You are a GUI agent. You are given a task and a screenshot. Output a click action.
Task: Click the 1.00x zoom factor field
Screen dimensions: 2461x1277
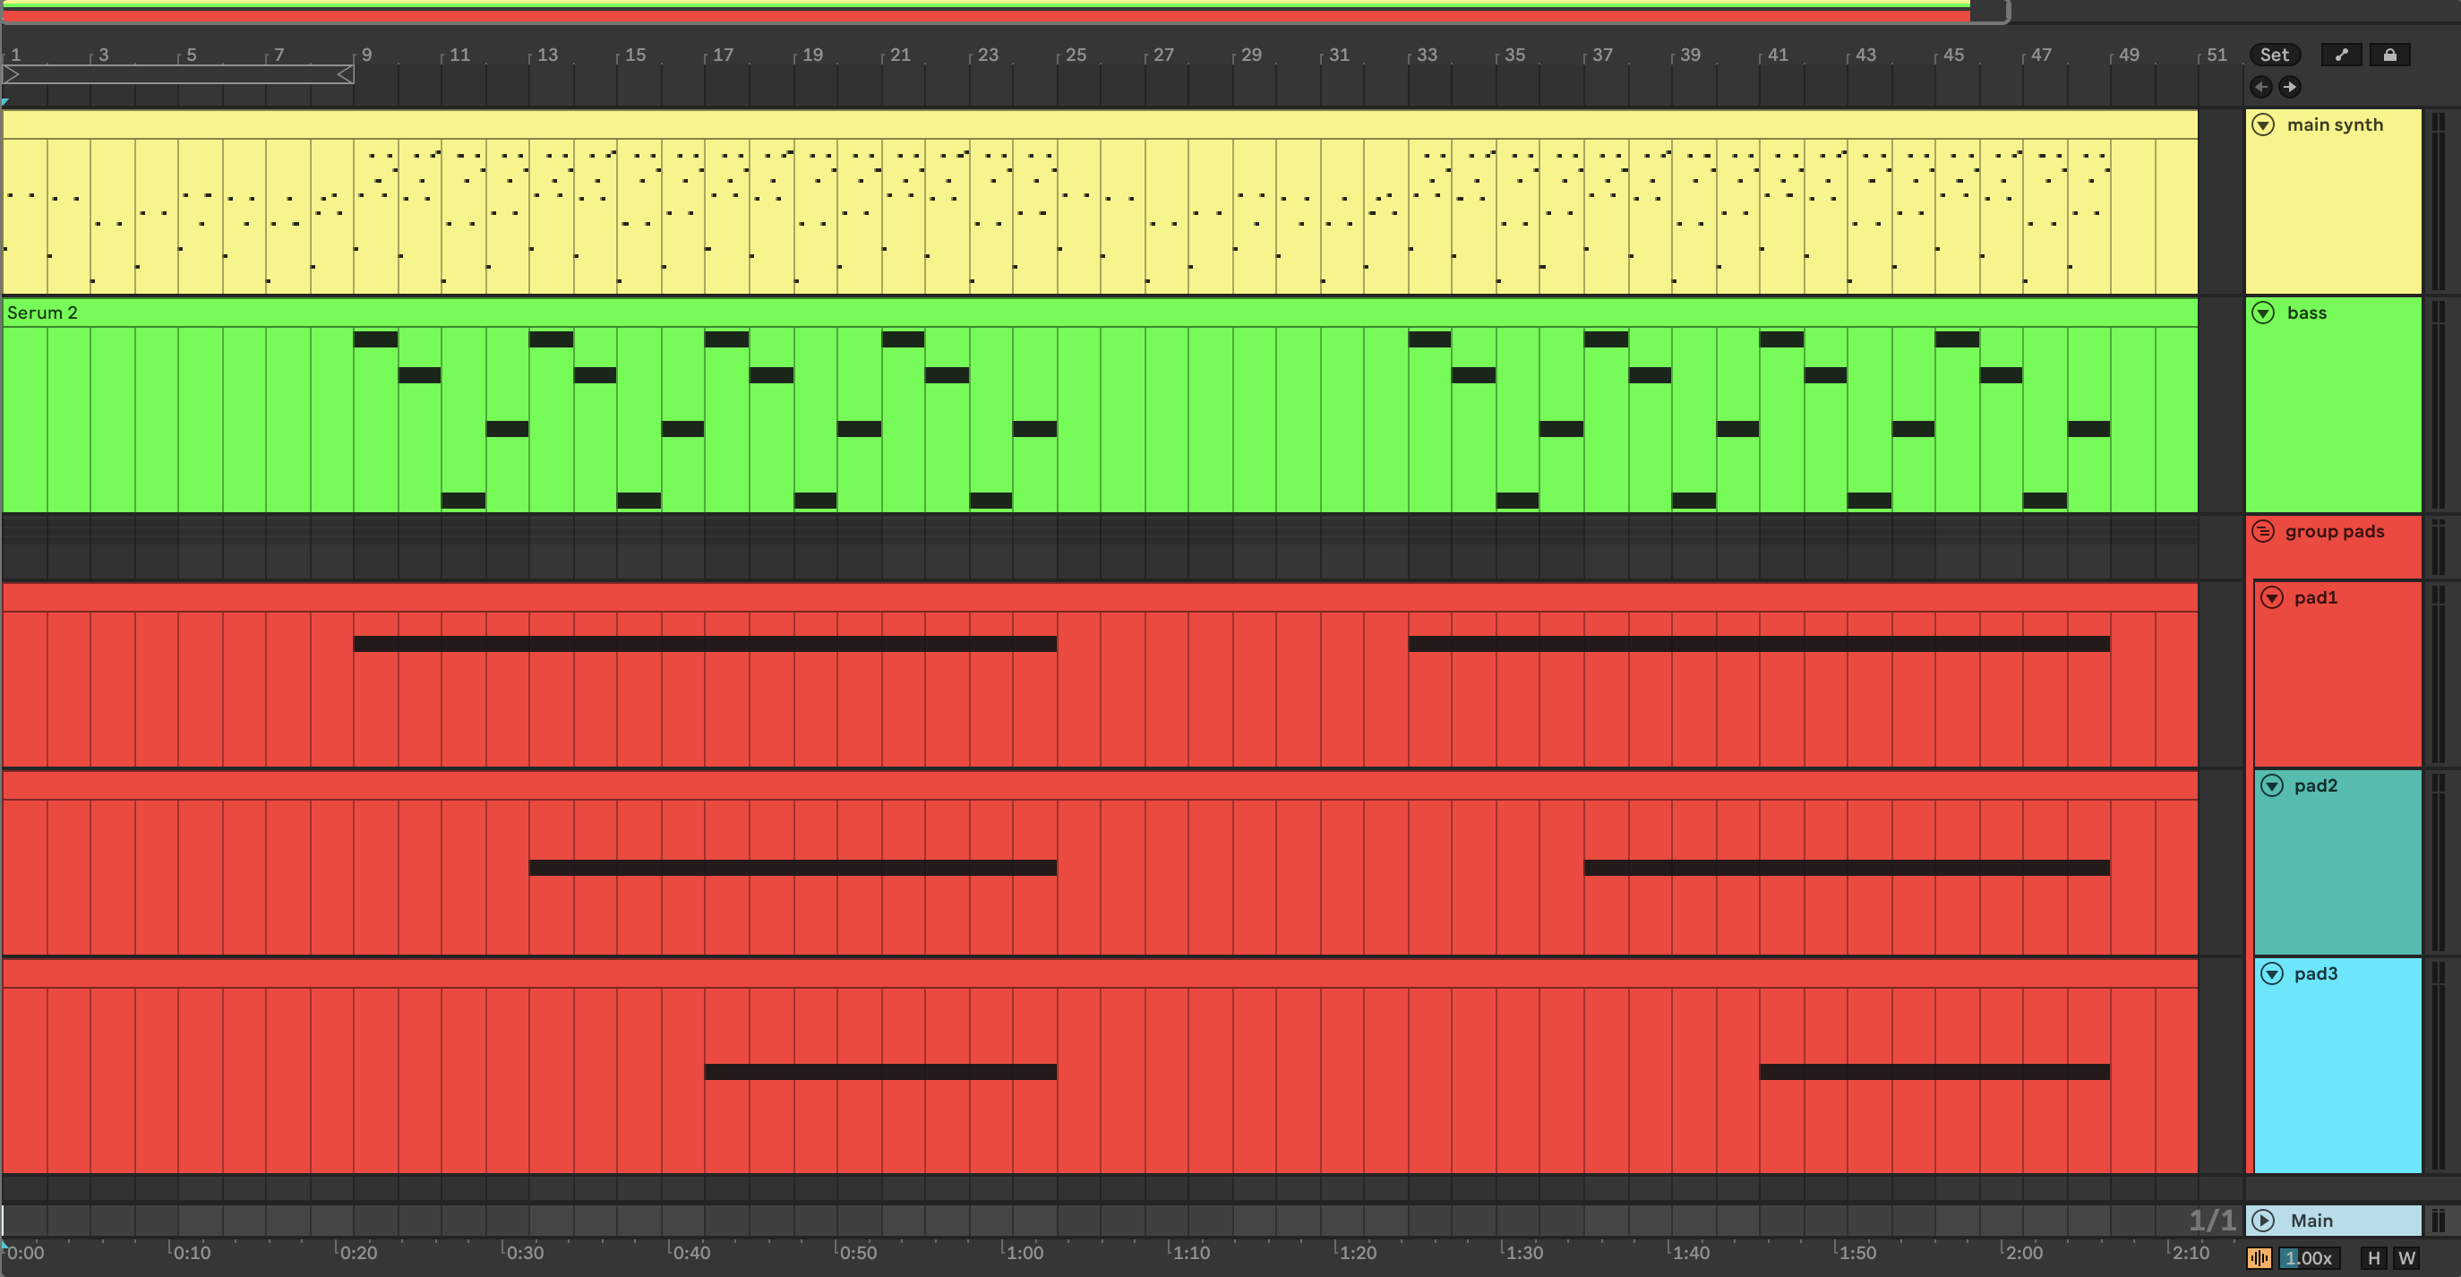pos(2308,1258)
